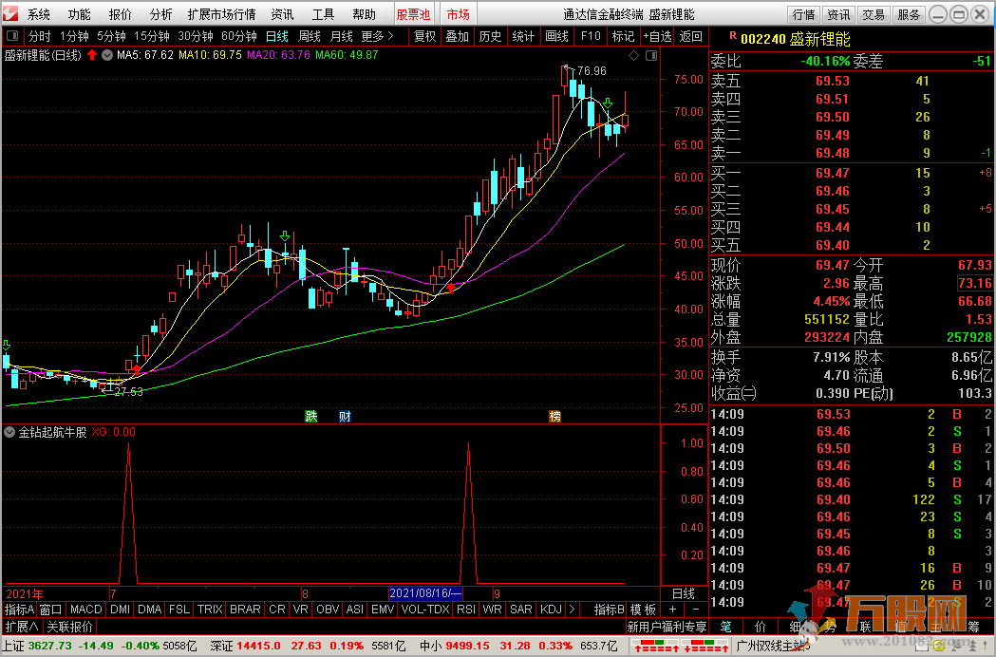Click the green 跌 marker icon
The image size is (996, 657).
pos(311,416)
